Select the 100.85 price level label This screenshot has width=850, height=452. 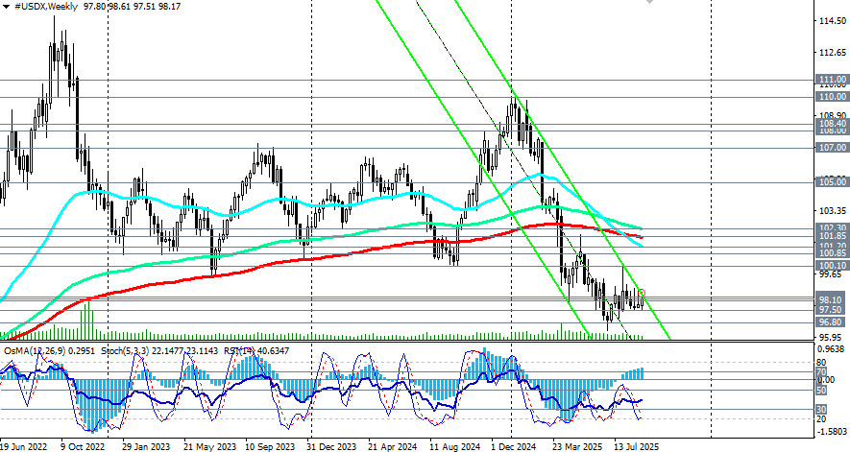point(833,253)
